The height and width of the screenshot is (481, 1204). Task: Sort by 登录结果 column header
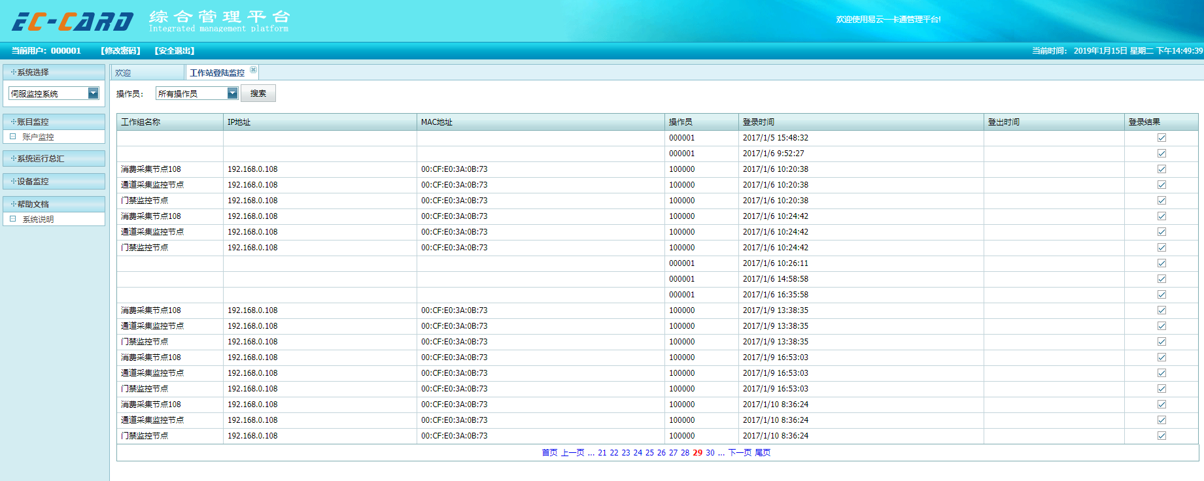point(1161,122)
